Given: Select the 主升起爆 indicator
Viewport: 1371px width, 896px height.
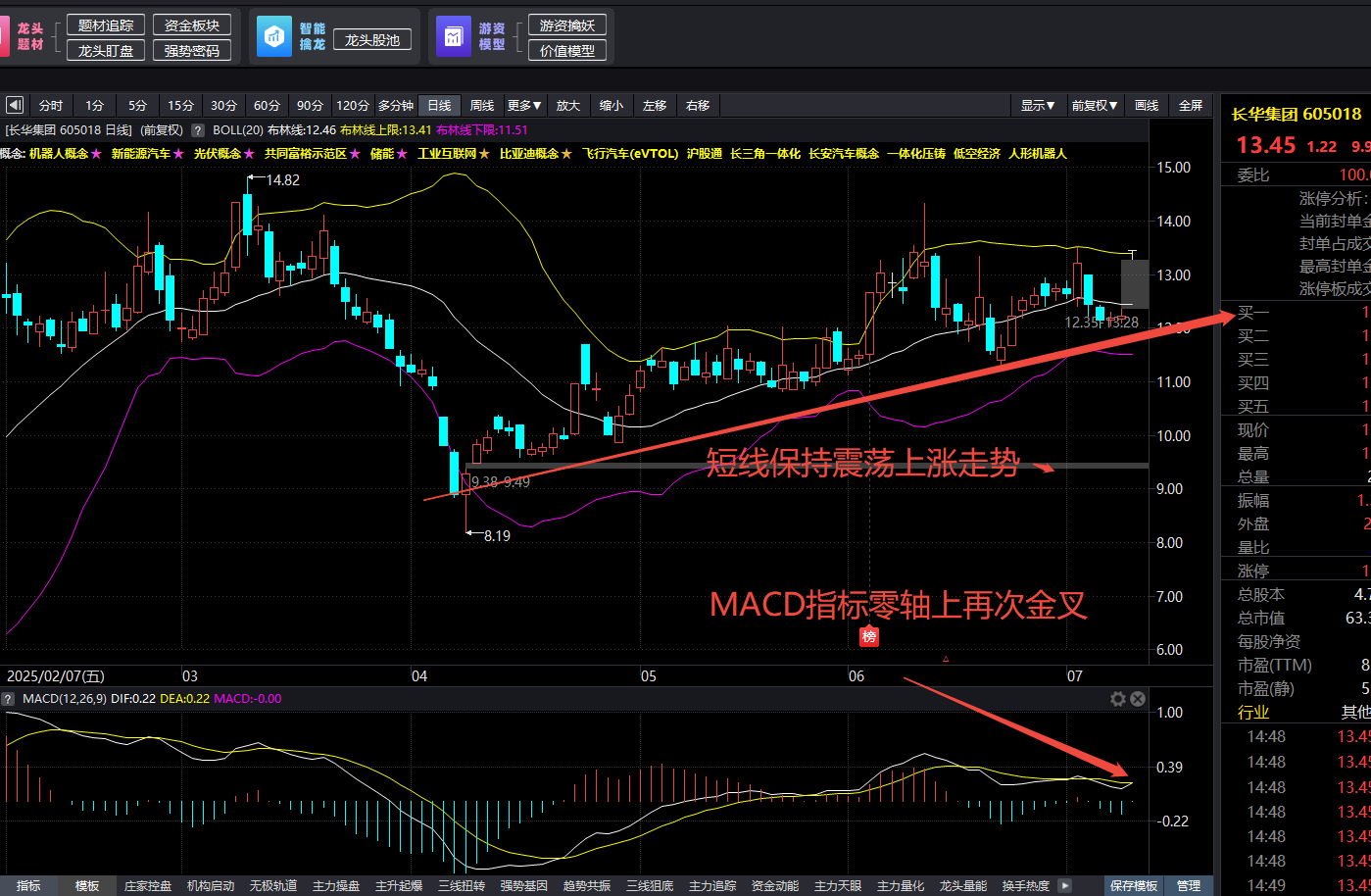Looking at the screenshot, I should click(x=399, y=886).
